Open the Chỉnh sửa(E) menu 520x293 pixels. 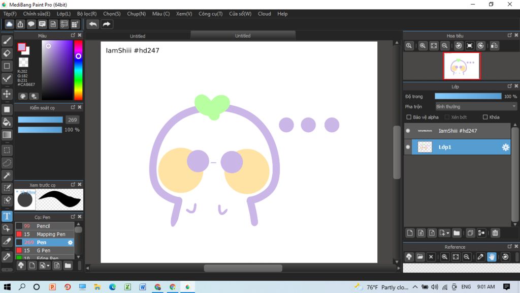[37, 14]
